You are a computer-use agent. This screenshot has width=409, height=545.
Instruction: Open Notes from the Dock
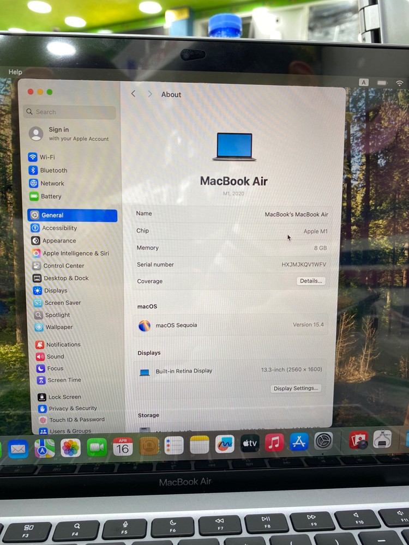(200, 445)
